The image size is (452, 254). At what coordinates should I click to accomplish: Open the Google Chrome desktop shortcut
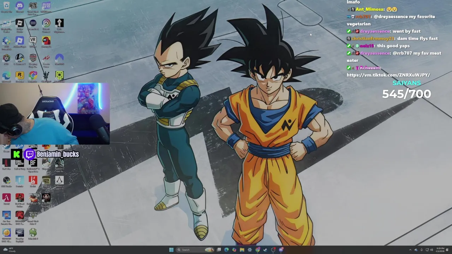coord(33,77)
